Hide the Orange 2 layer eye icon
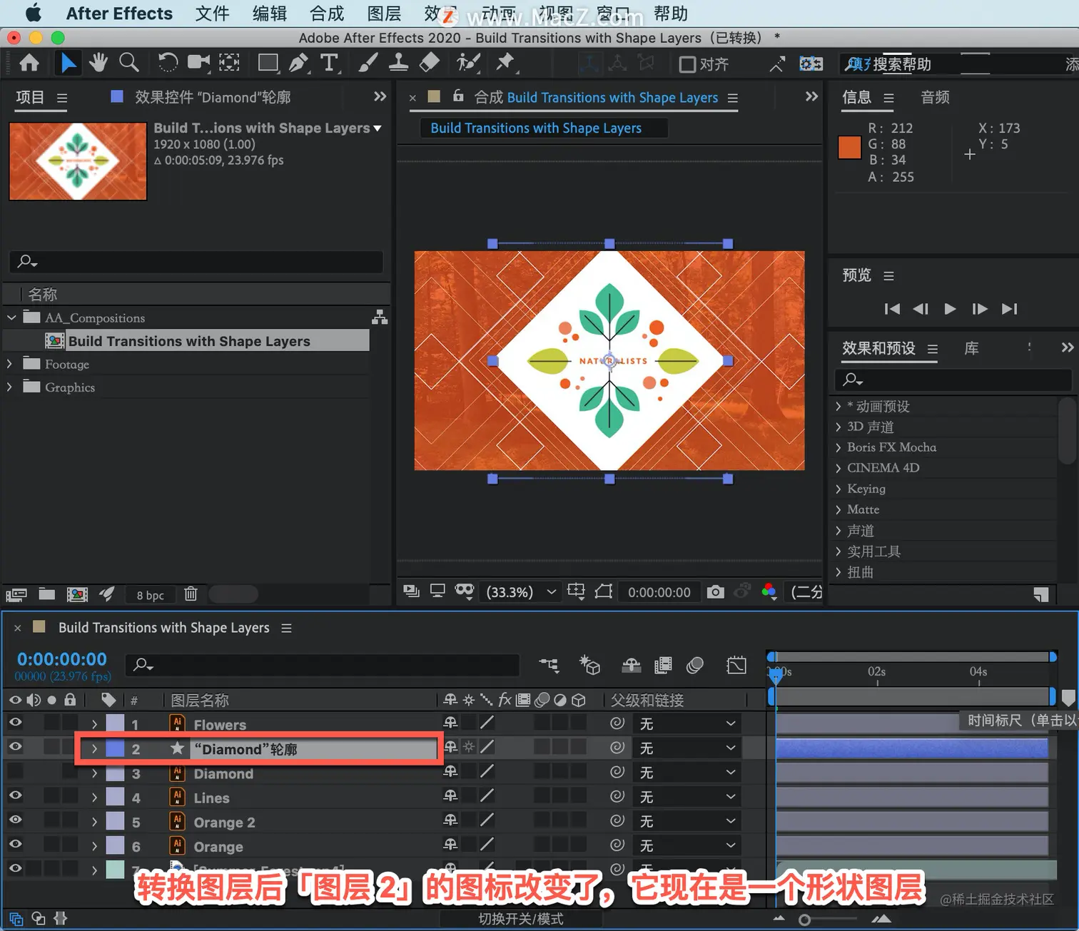 (15, 820)
